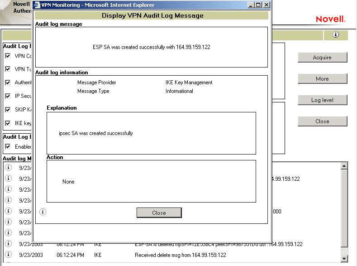Open info icon of first log row
357x266 pixels.
coord(9,168)
